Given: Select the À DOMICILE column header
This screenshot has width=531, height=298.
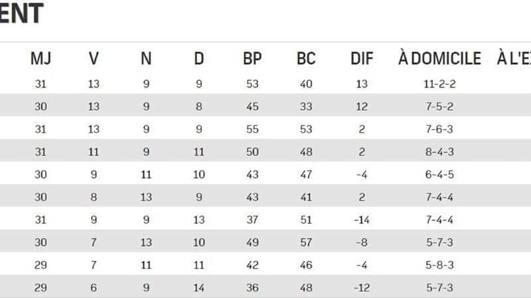Looking at the screenshot, I should [439, 58].
